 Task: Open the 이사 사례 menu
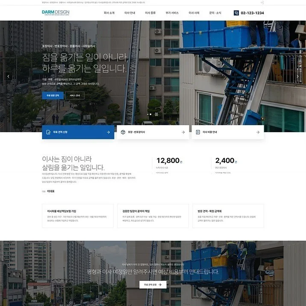(194, 13)
